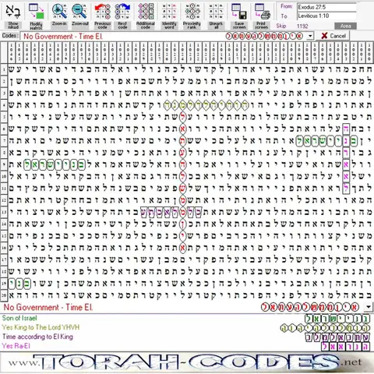Image resolution: width=374 pixels, height=374 pixels.
Task: Select 'Yes King to The Lord YHVH' entry
Action: tap(41, 327)
